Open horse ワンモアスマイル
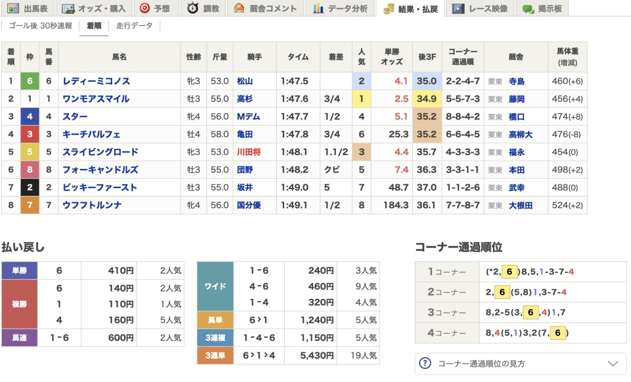 96,99
